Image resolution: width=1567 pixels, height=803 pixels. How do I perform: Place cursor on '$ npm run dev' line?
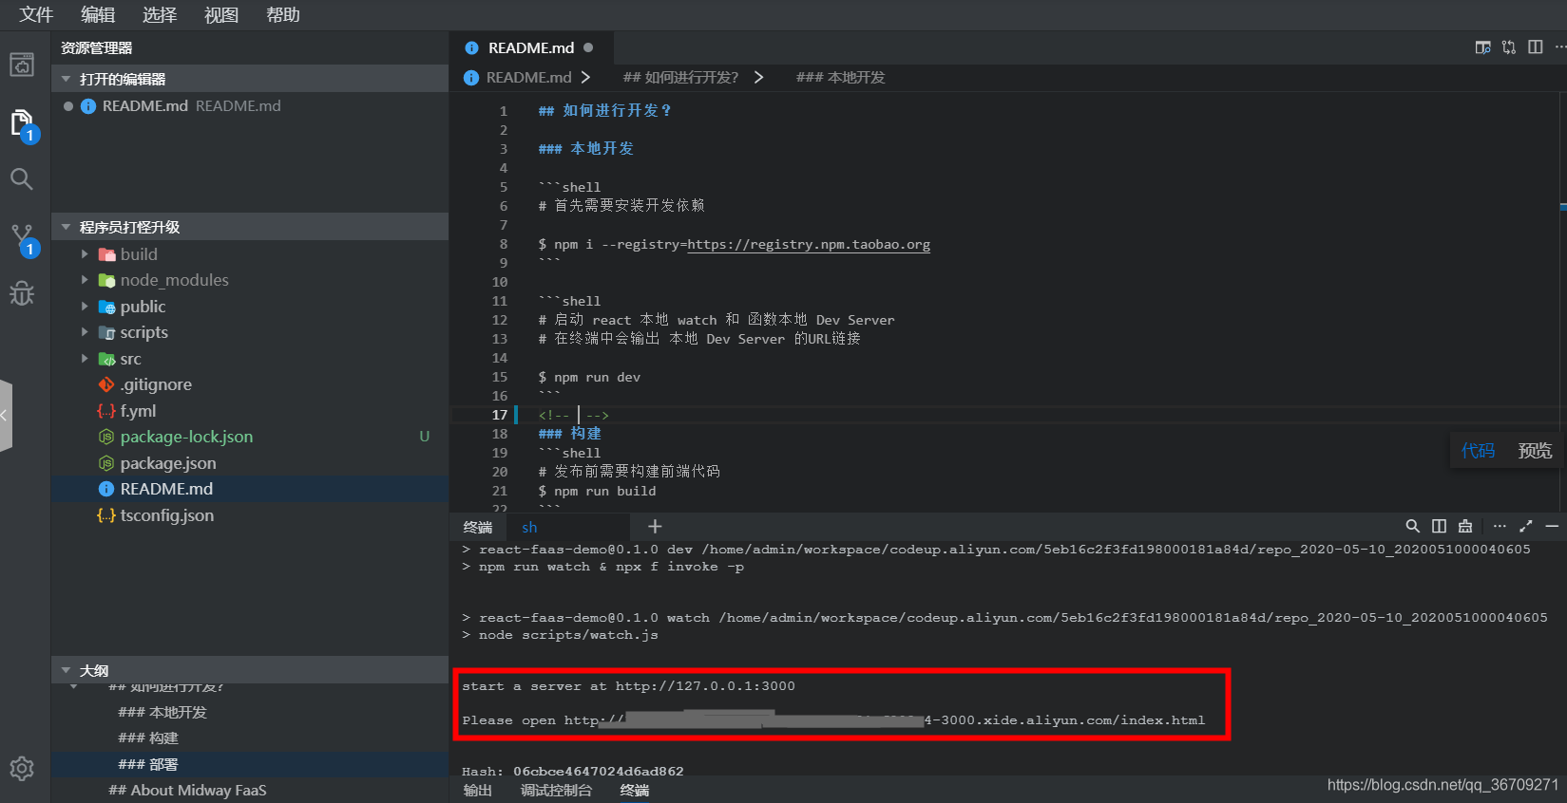(589, 377)
